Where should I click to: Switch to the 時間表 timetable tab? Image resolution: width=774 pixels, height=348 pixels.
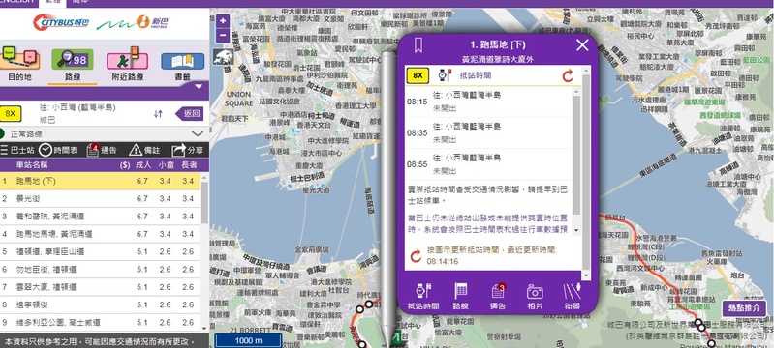59,151
